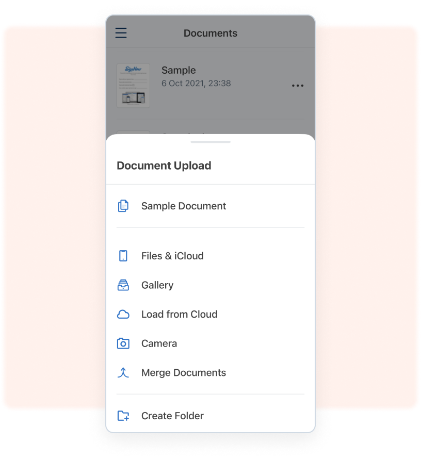421x460 pixels.
Task: Choose the Camera text label
Action: tap(159, 343)
